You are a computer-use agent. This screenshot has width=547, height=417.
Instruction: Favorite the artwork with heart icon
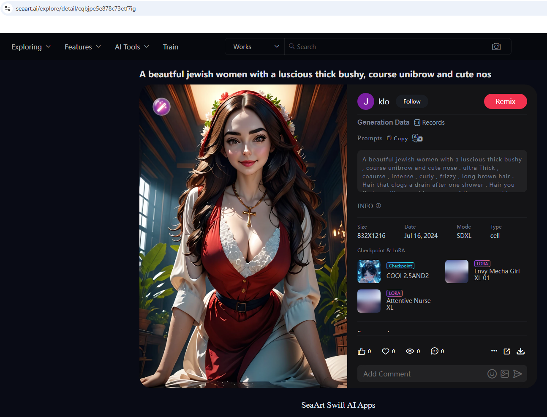[x=386, y=351]
